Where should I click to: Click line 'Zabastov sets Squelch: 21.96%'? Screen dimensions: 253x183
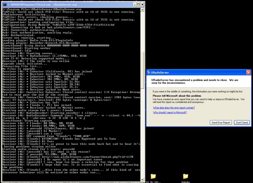(x=41, y=82)
